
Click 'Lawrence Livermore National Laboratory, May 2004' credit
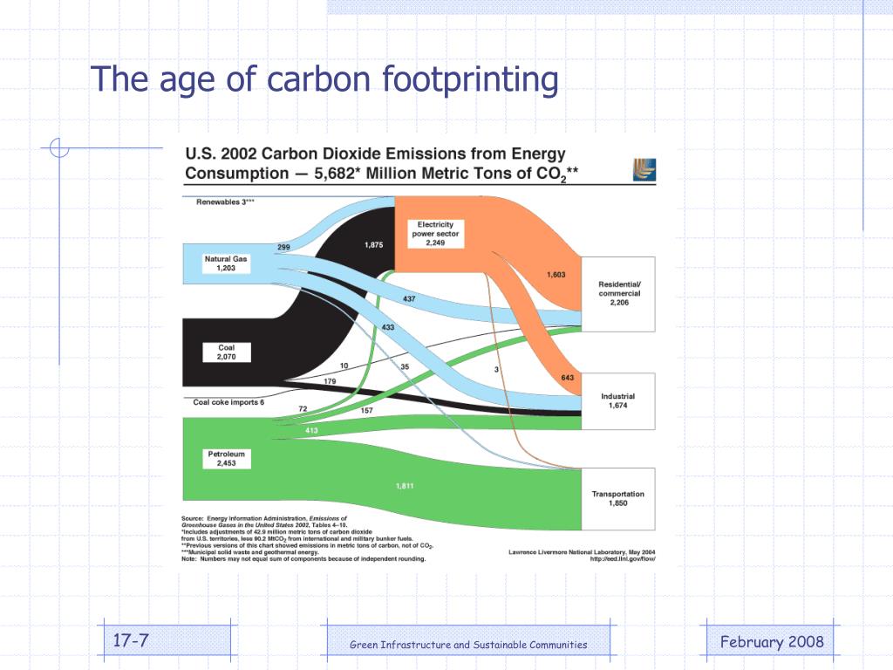click(x=582, y=552)
